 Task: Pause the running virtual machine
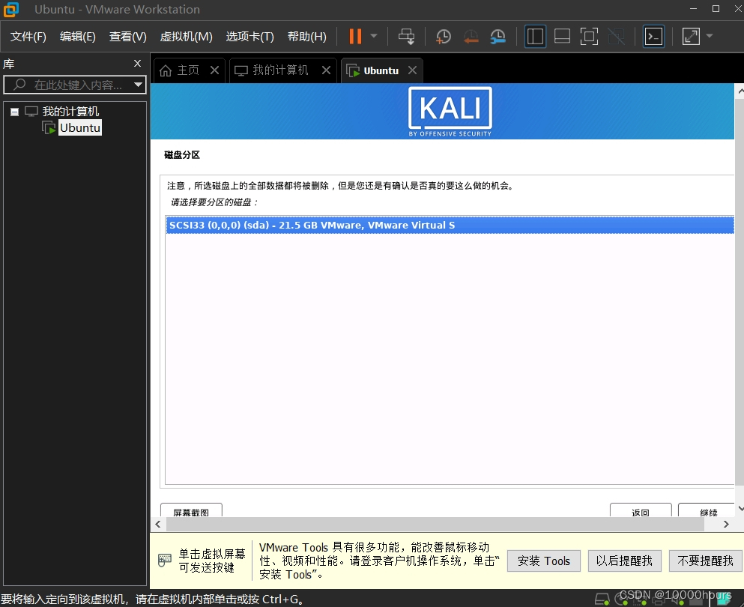tap(355, 37)
